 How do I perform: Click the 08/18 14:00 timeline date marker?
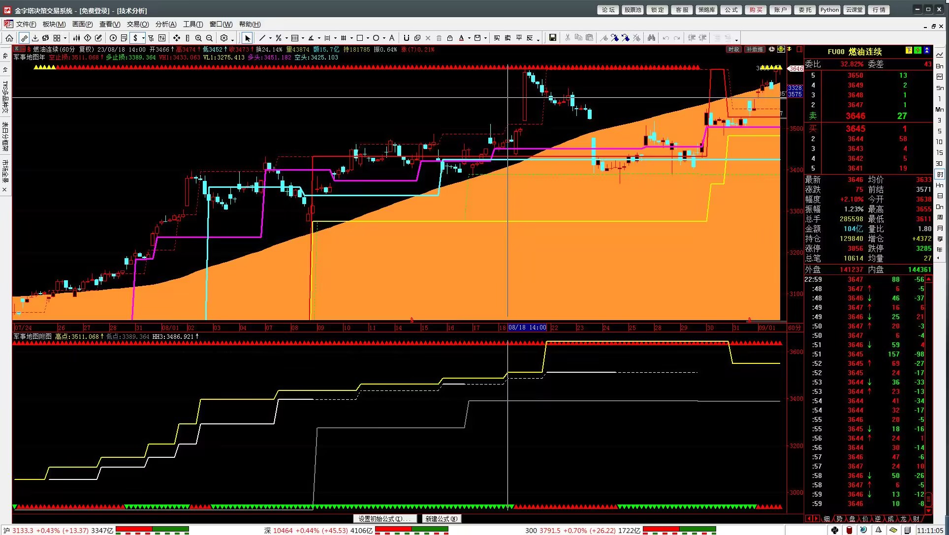[x=527, y=327]
